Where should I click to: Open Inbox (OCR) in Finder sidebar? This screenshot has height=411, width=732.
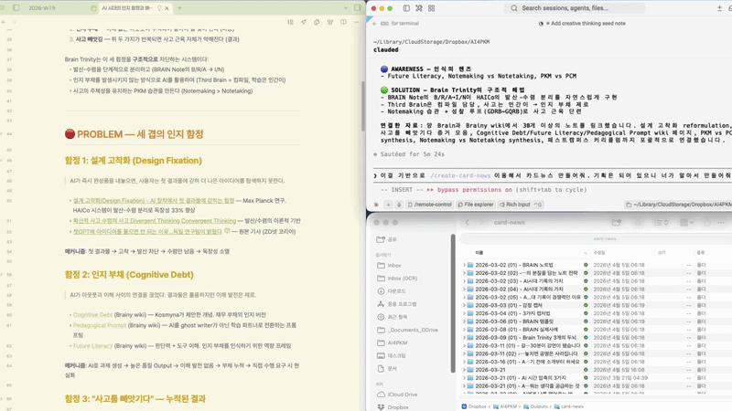coord(402,279)
